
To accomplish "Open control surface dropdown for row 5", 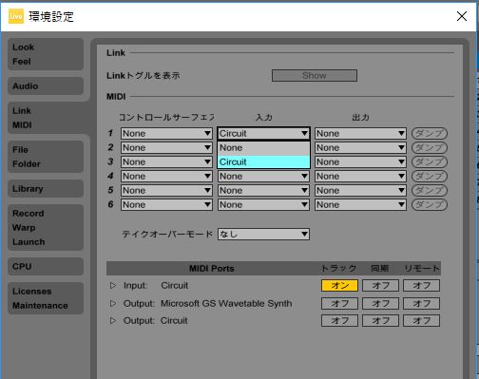I will 166,190.
